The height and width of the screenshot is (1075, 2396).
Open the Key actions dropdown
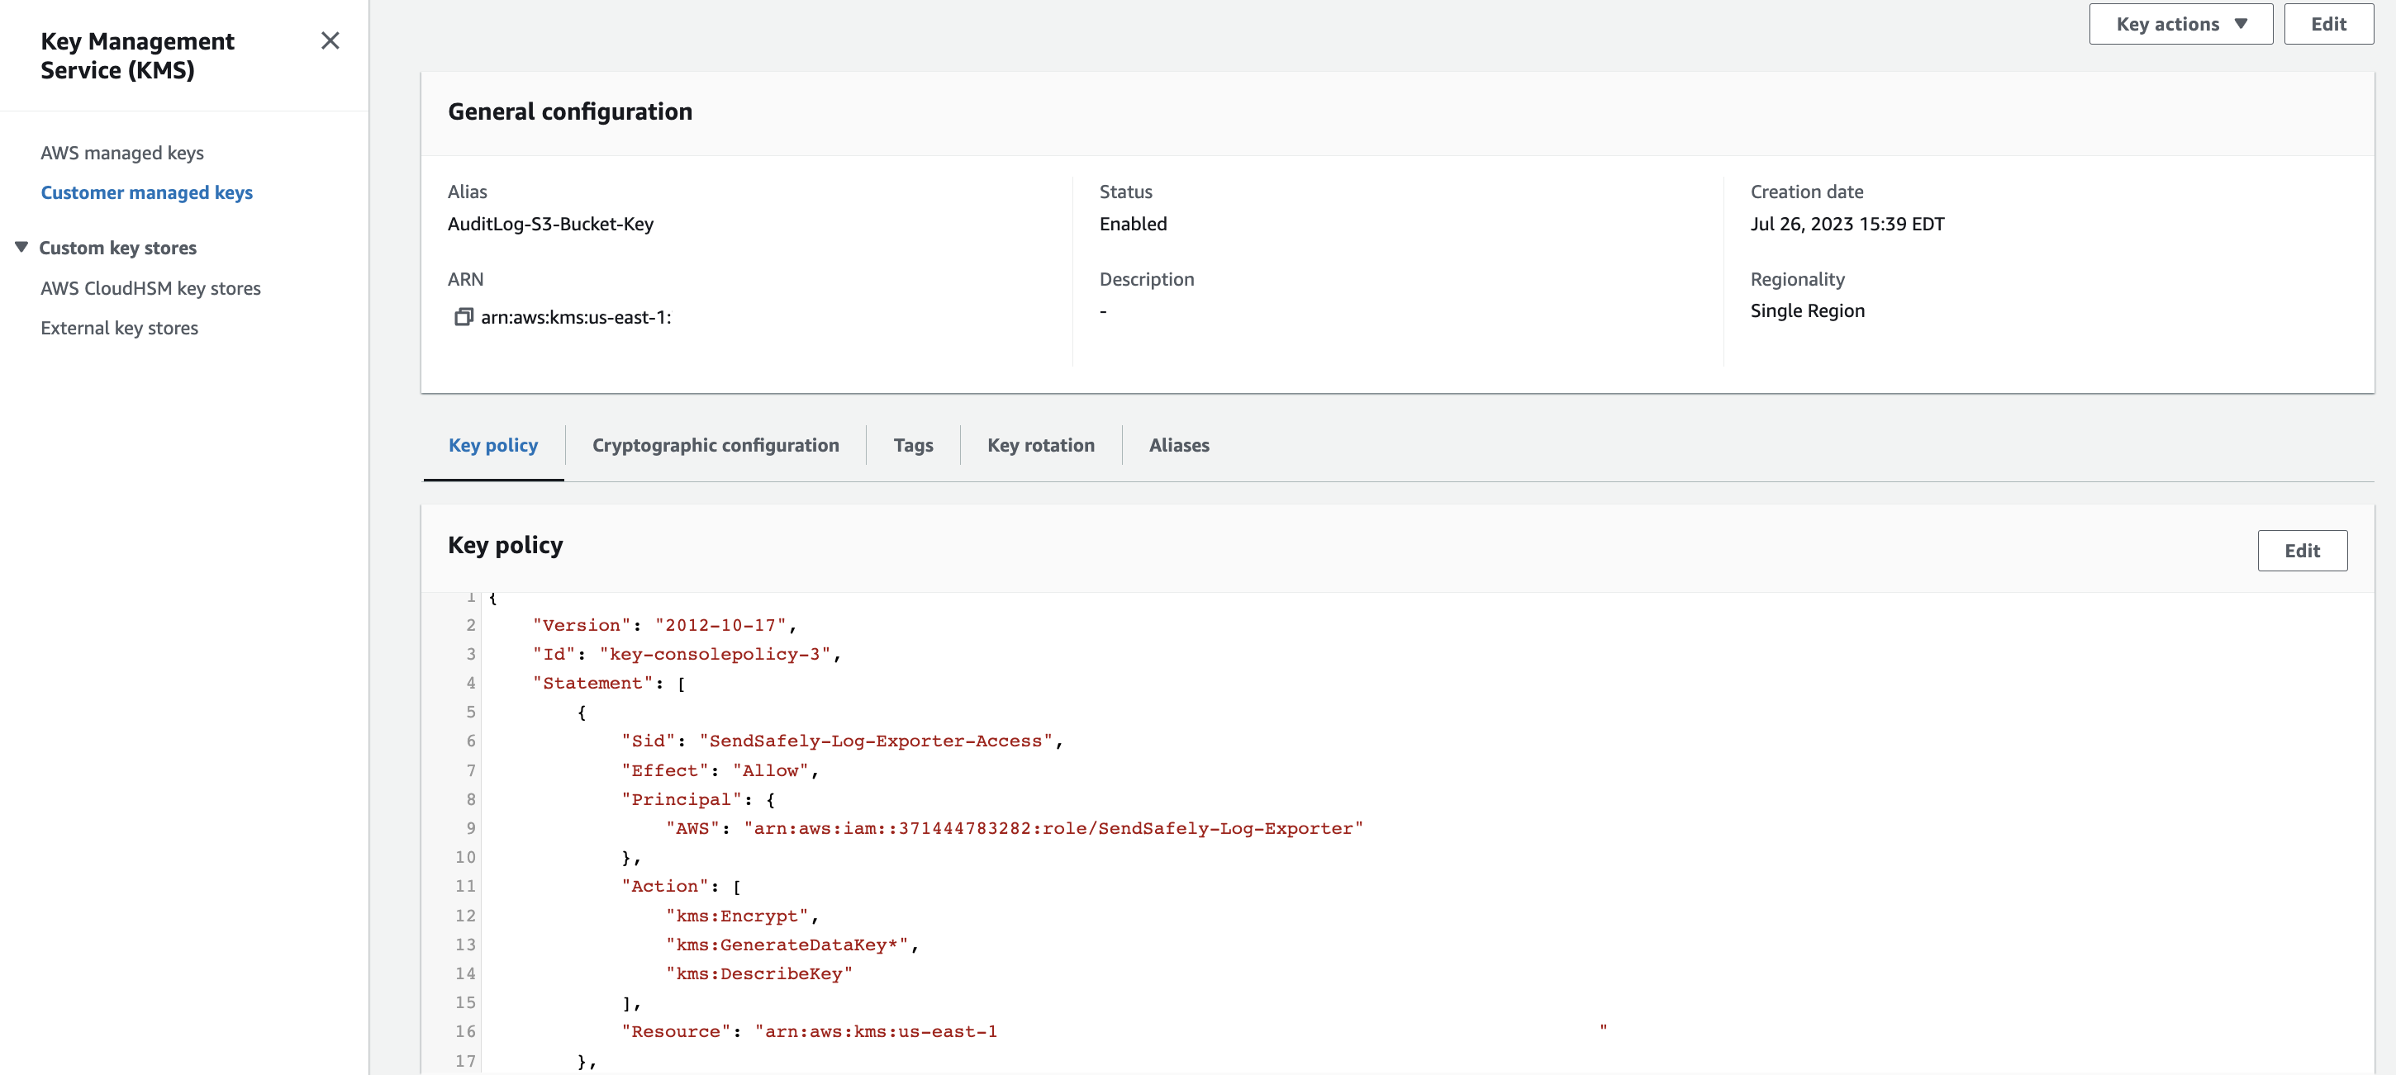pyautogui.click(x=2180, y=24)
